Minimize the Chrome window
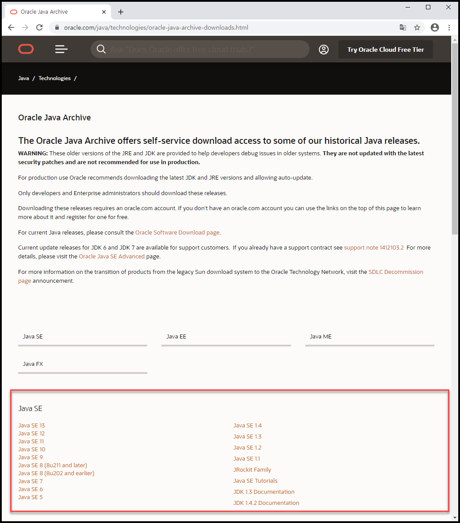This screenshot has width=460, height=523. point(408,7)
